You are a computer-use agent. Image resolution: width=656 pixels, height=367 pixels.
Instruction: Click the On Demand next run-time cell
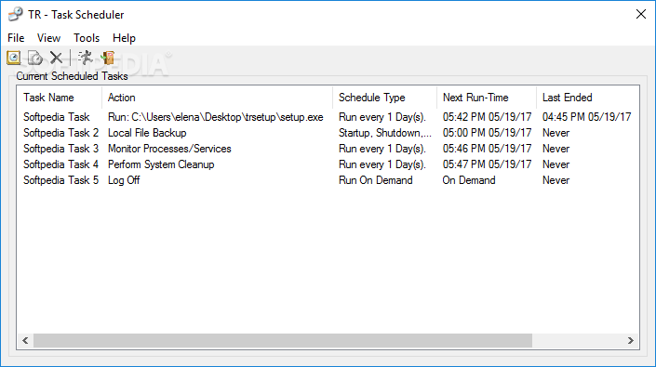tap(469, 180)
